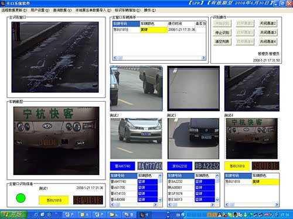293x219 pixels.
Task: Click up scroll arrow in 测试3 plate list
Action: pyautogui.click(x=217, y=176)
